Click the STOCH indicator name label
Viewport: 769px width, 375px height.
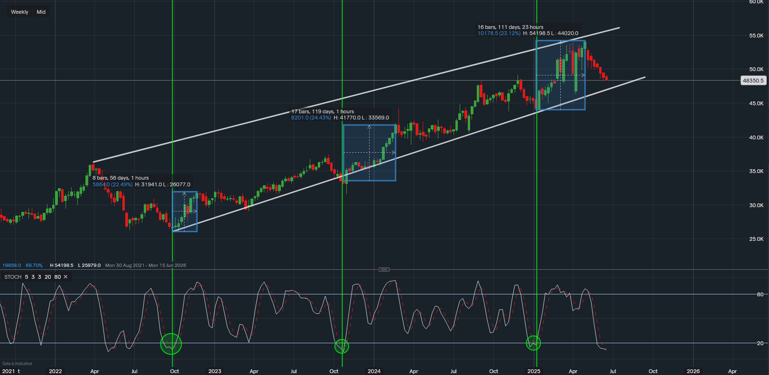tap(13, 277)
